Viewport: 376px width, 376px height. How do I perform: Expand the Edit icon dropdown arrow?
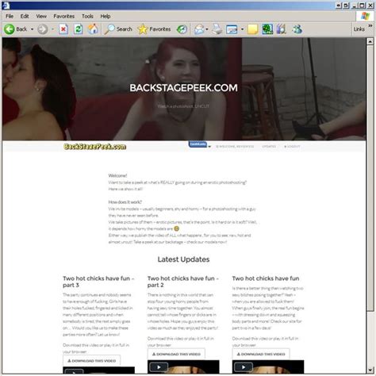[242, 29]
